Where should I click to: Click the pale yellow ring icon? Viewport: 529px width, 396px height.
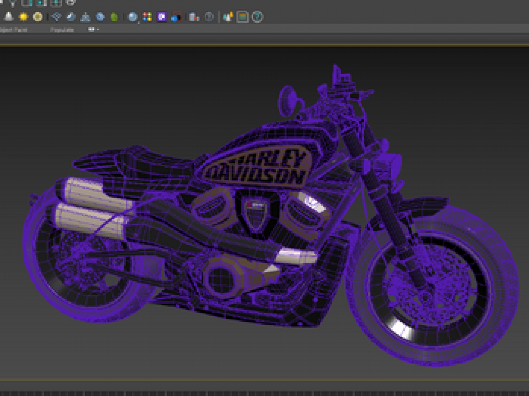(x=38, y=16)
